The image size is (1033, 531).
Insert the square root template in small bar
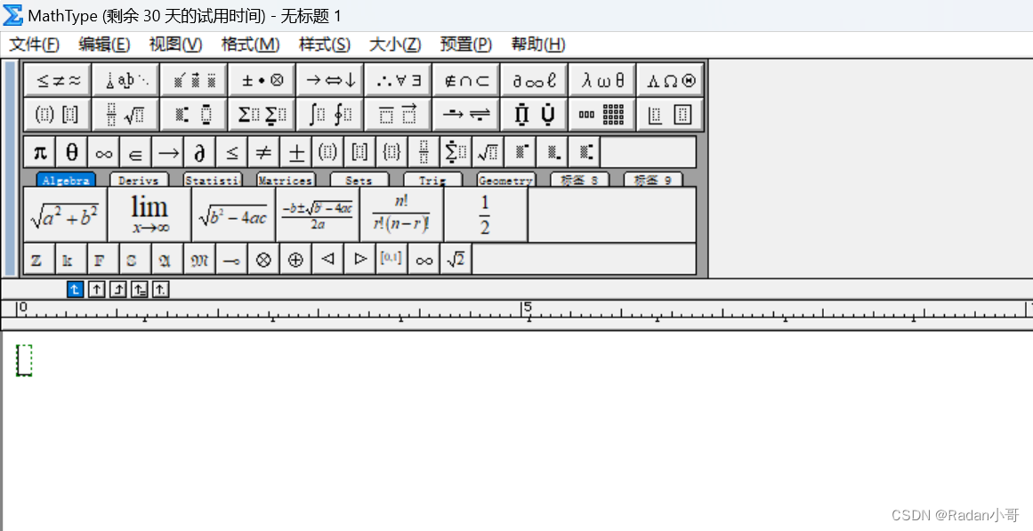[x=488, y=153]
